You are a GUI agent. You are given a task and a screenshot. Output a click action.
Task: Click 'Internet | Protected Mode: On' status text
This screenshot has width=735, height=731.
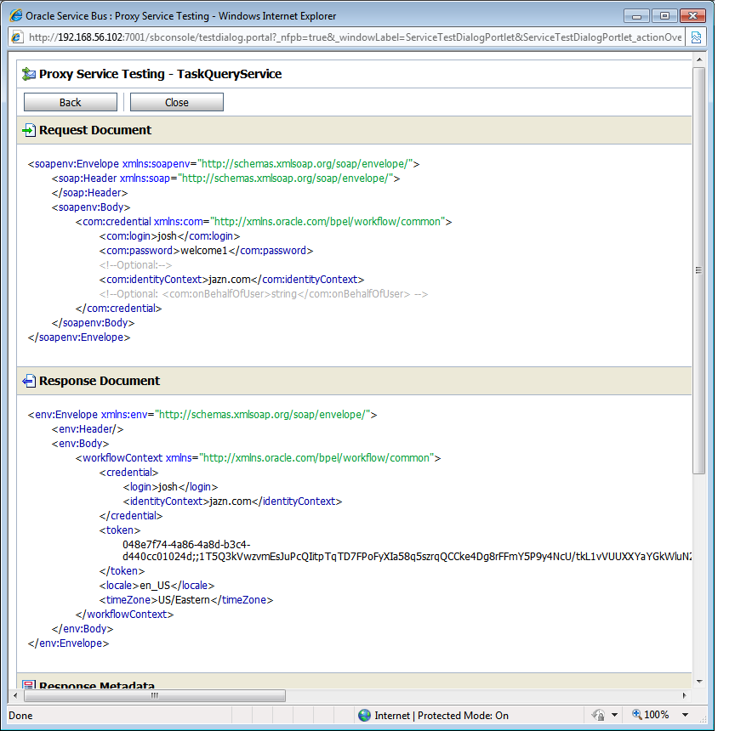442,716
